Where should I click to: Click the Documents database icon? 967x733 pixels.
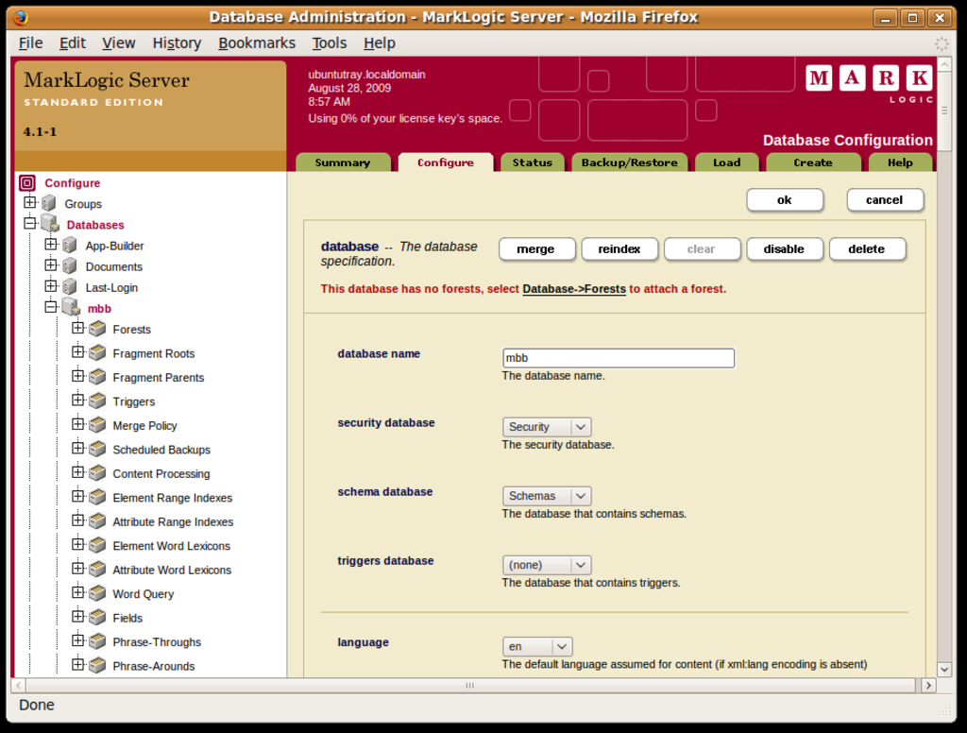point(70,266)
